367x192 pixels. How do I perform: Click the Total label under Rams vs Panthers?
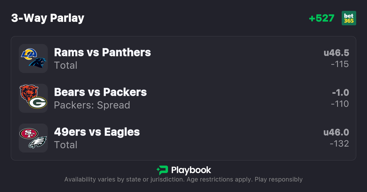pos(66,65)
